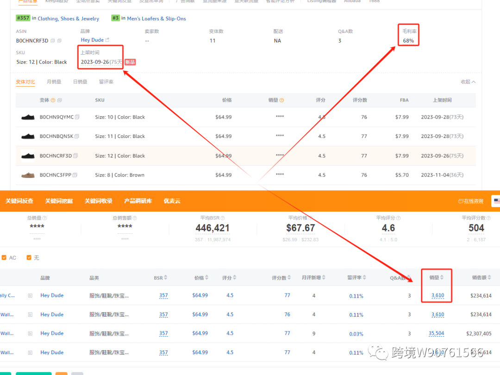Click the black shoe thumbnail for Size 10
The height and width of the screenshot is (375, 500).
[28, 117]
